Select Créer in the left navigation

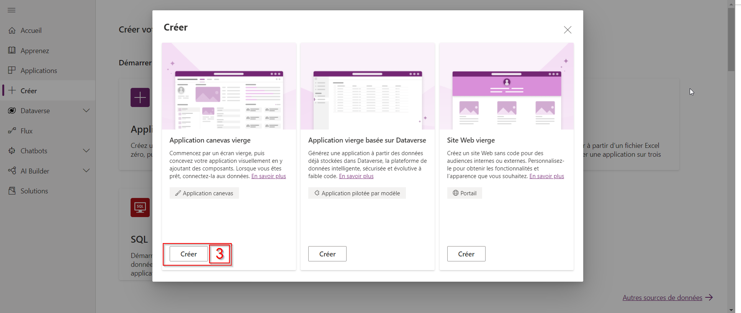(29, 91)
